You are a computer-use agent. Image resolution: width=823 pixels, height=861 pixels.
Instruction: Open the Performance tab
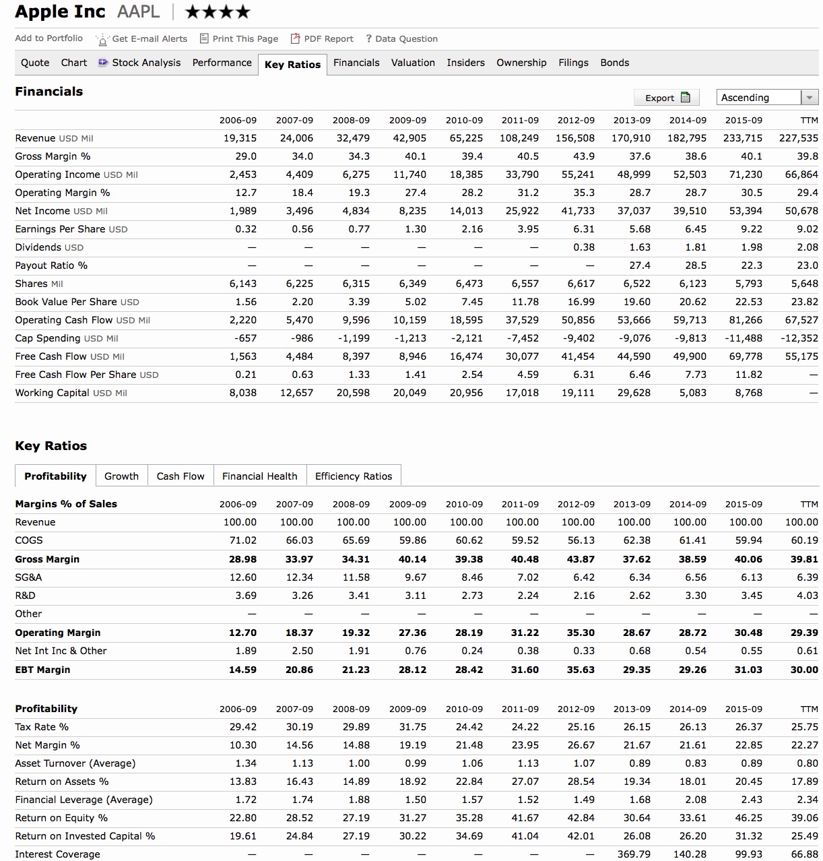point(222,63)
